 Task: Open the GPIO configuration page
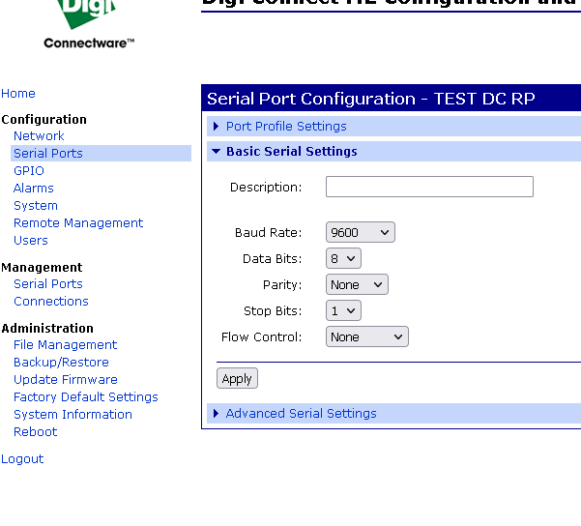29,171
